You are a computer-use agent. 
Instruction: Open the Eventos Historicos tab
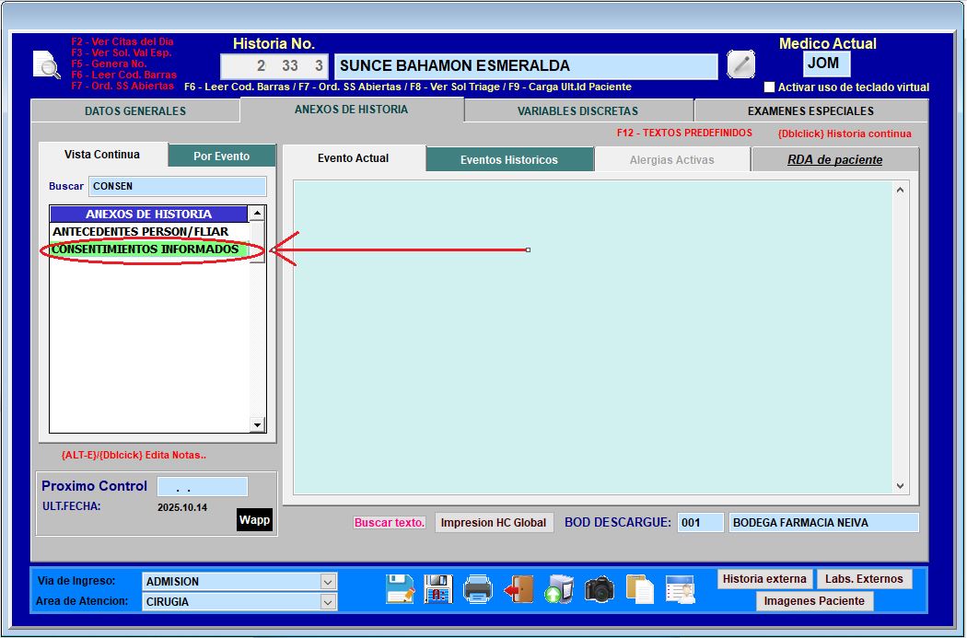[509, 159]
